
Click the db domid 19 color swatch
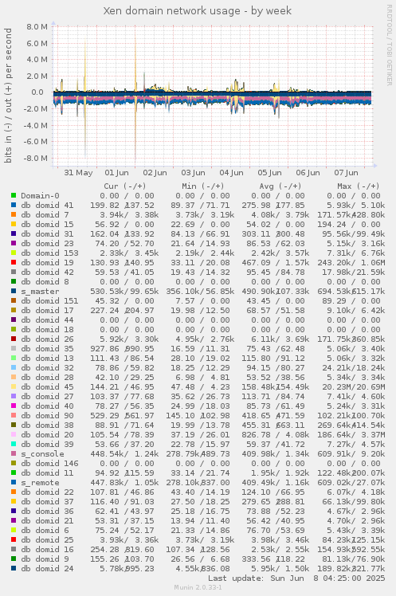[x=14, y=263]
